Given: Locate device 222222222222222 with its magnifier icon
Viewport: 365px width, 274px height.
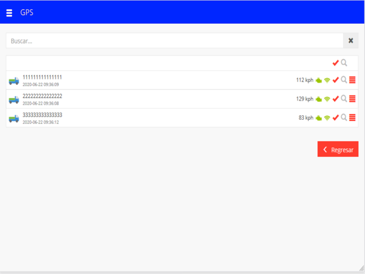Looking at the screenshot, I should pyautogui.click(x=344, y=99).
